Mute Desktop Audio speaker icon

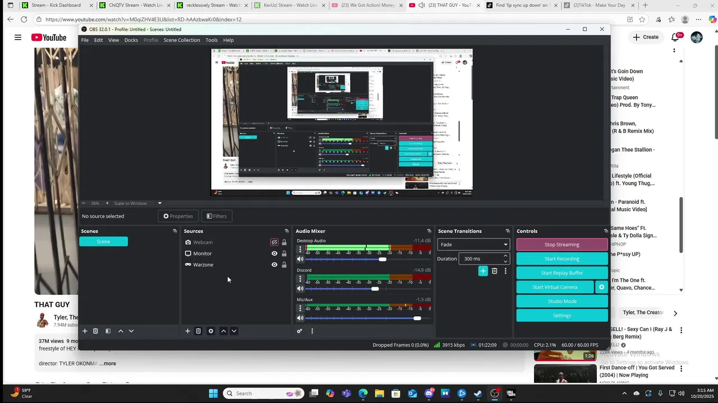300,259
